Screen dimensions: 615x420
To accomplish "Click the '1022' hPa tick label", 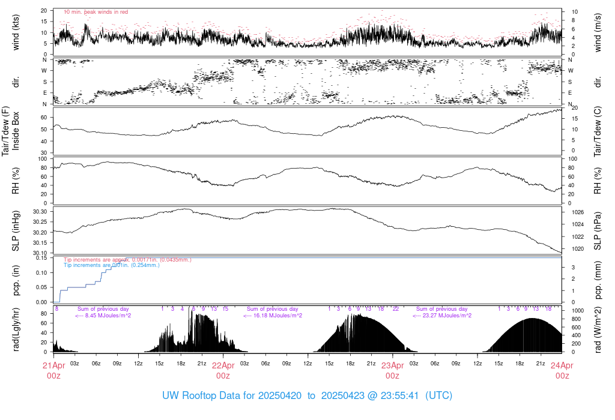I will pos(578,236).
